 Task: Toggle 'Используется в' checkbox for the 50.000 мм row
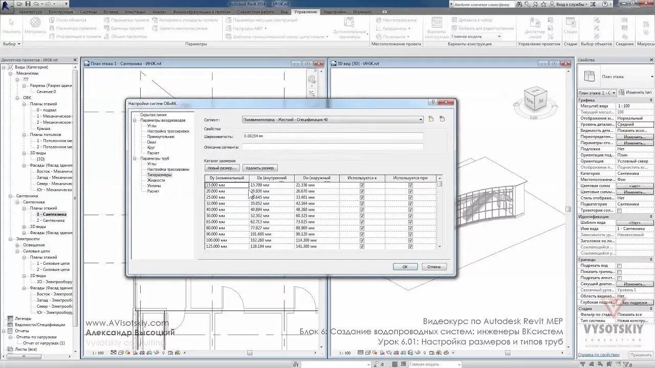tap(362, 216)
